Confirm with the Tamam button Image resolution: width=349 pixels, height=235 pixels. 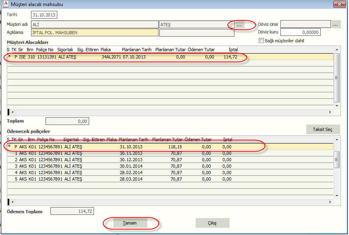[130, 223]
